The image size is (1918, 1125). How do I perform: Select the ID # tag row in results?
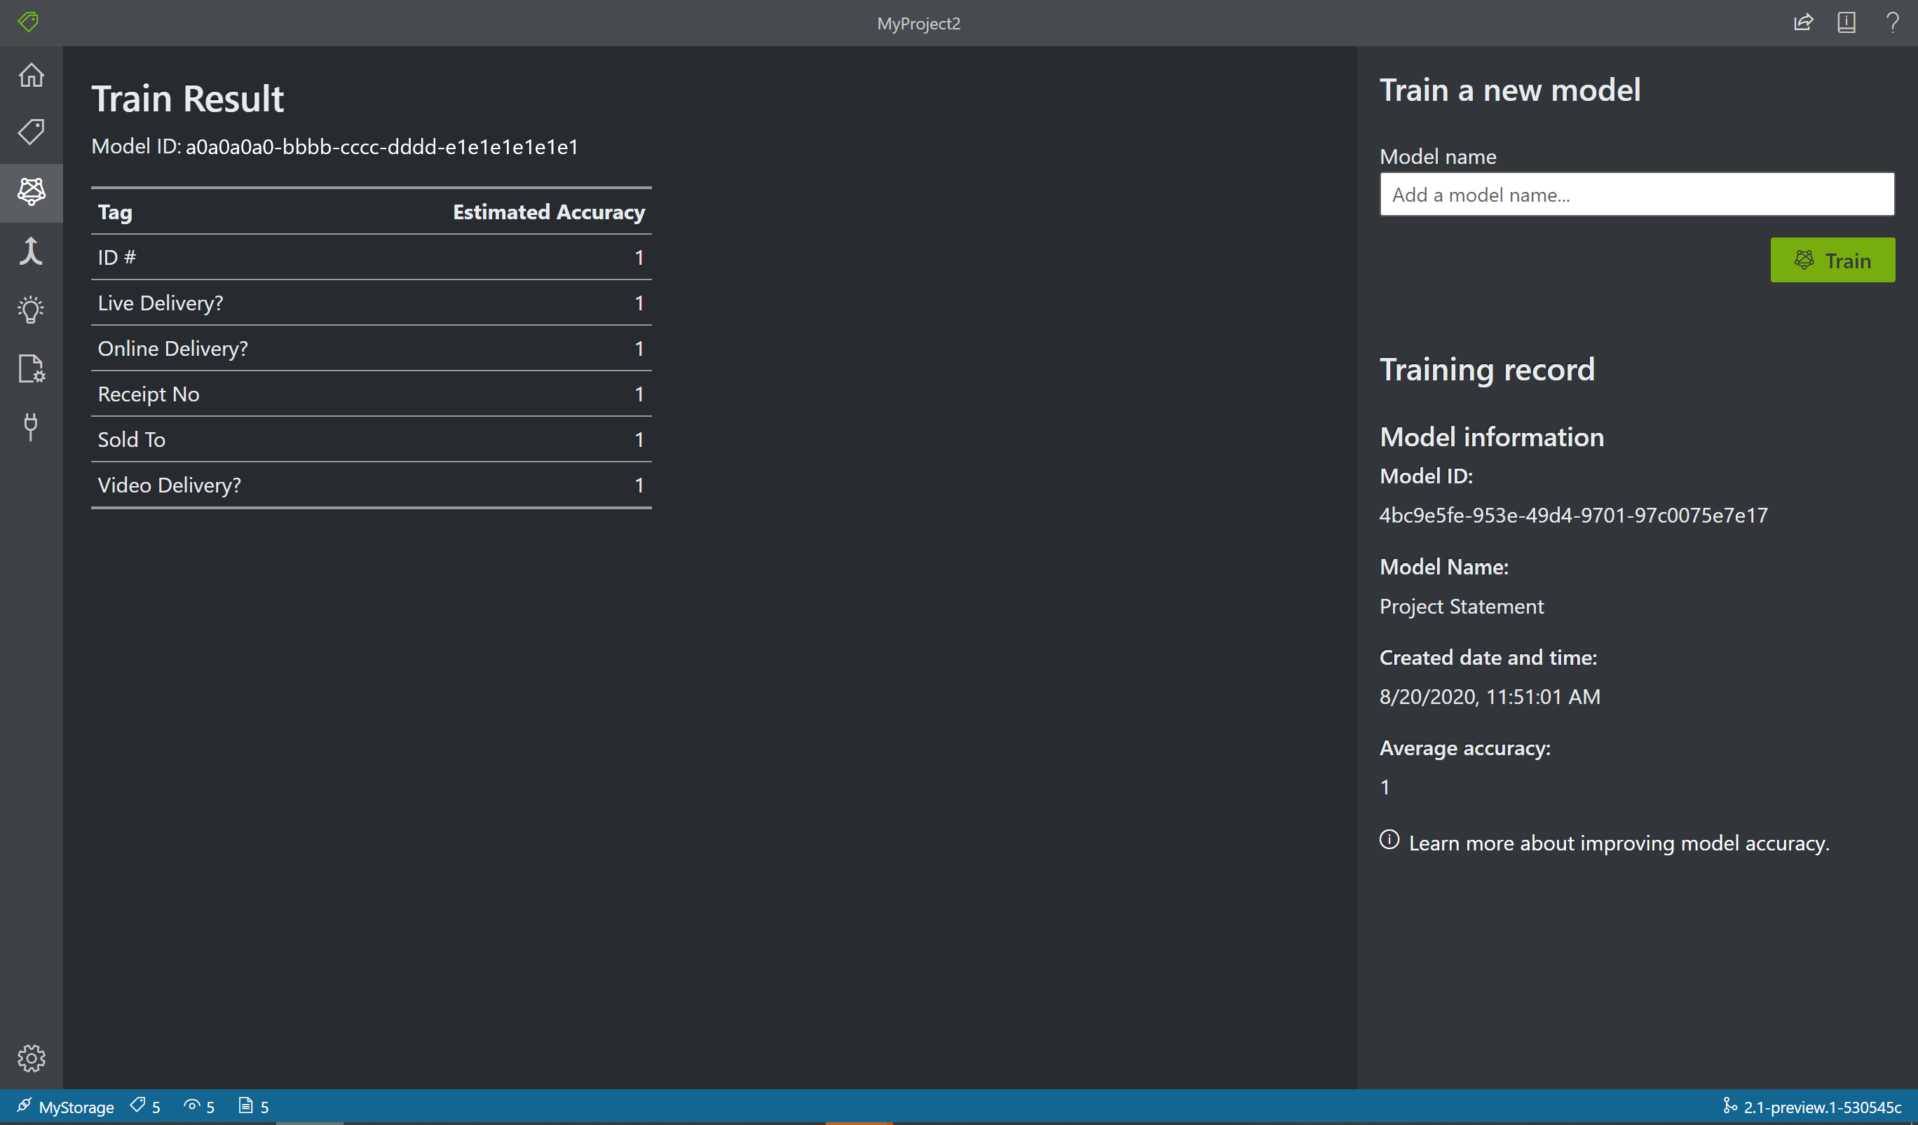point(372,257)
